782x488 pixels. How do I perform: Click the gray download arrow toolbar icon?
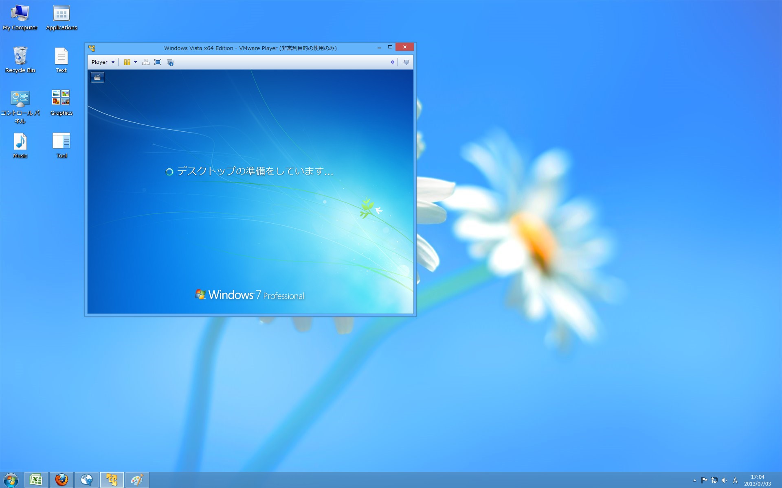coord(406,62)
